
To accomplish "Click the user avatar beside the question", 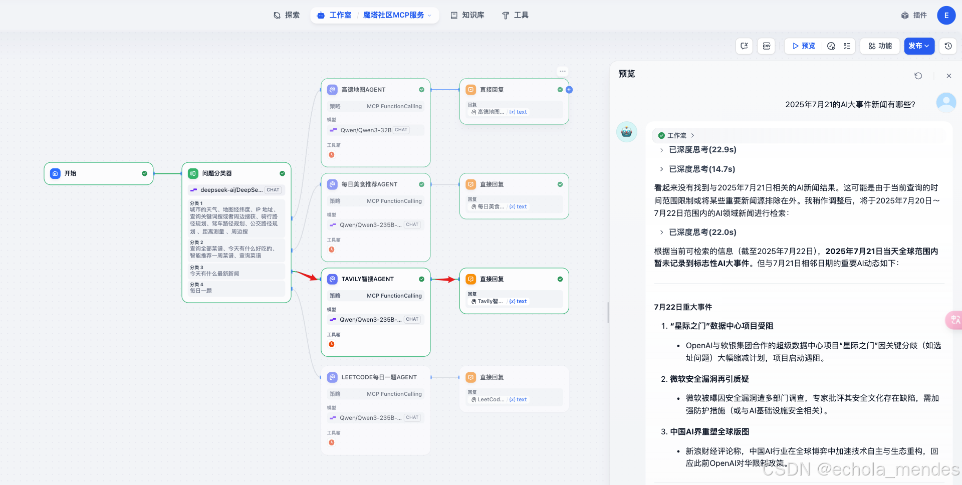I will click(x=946, y=103).
